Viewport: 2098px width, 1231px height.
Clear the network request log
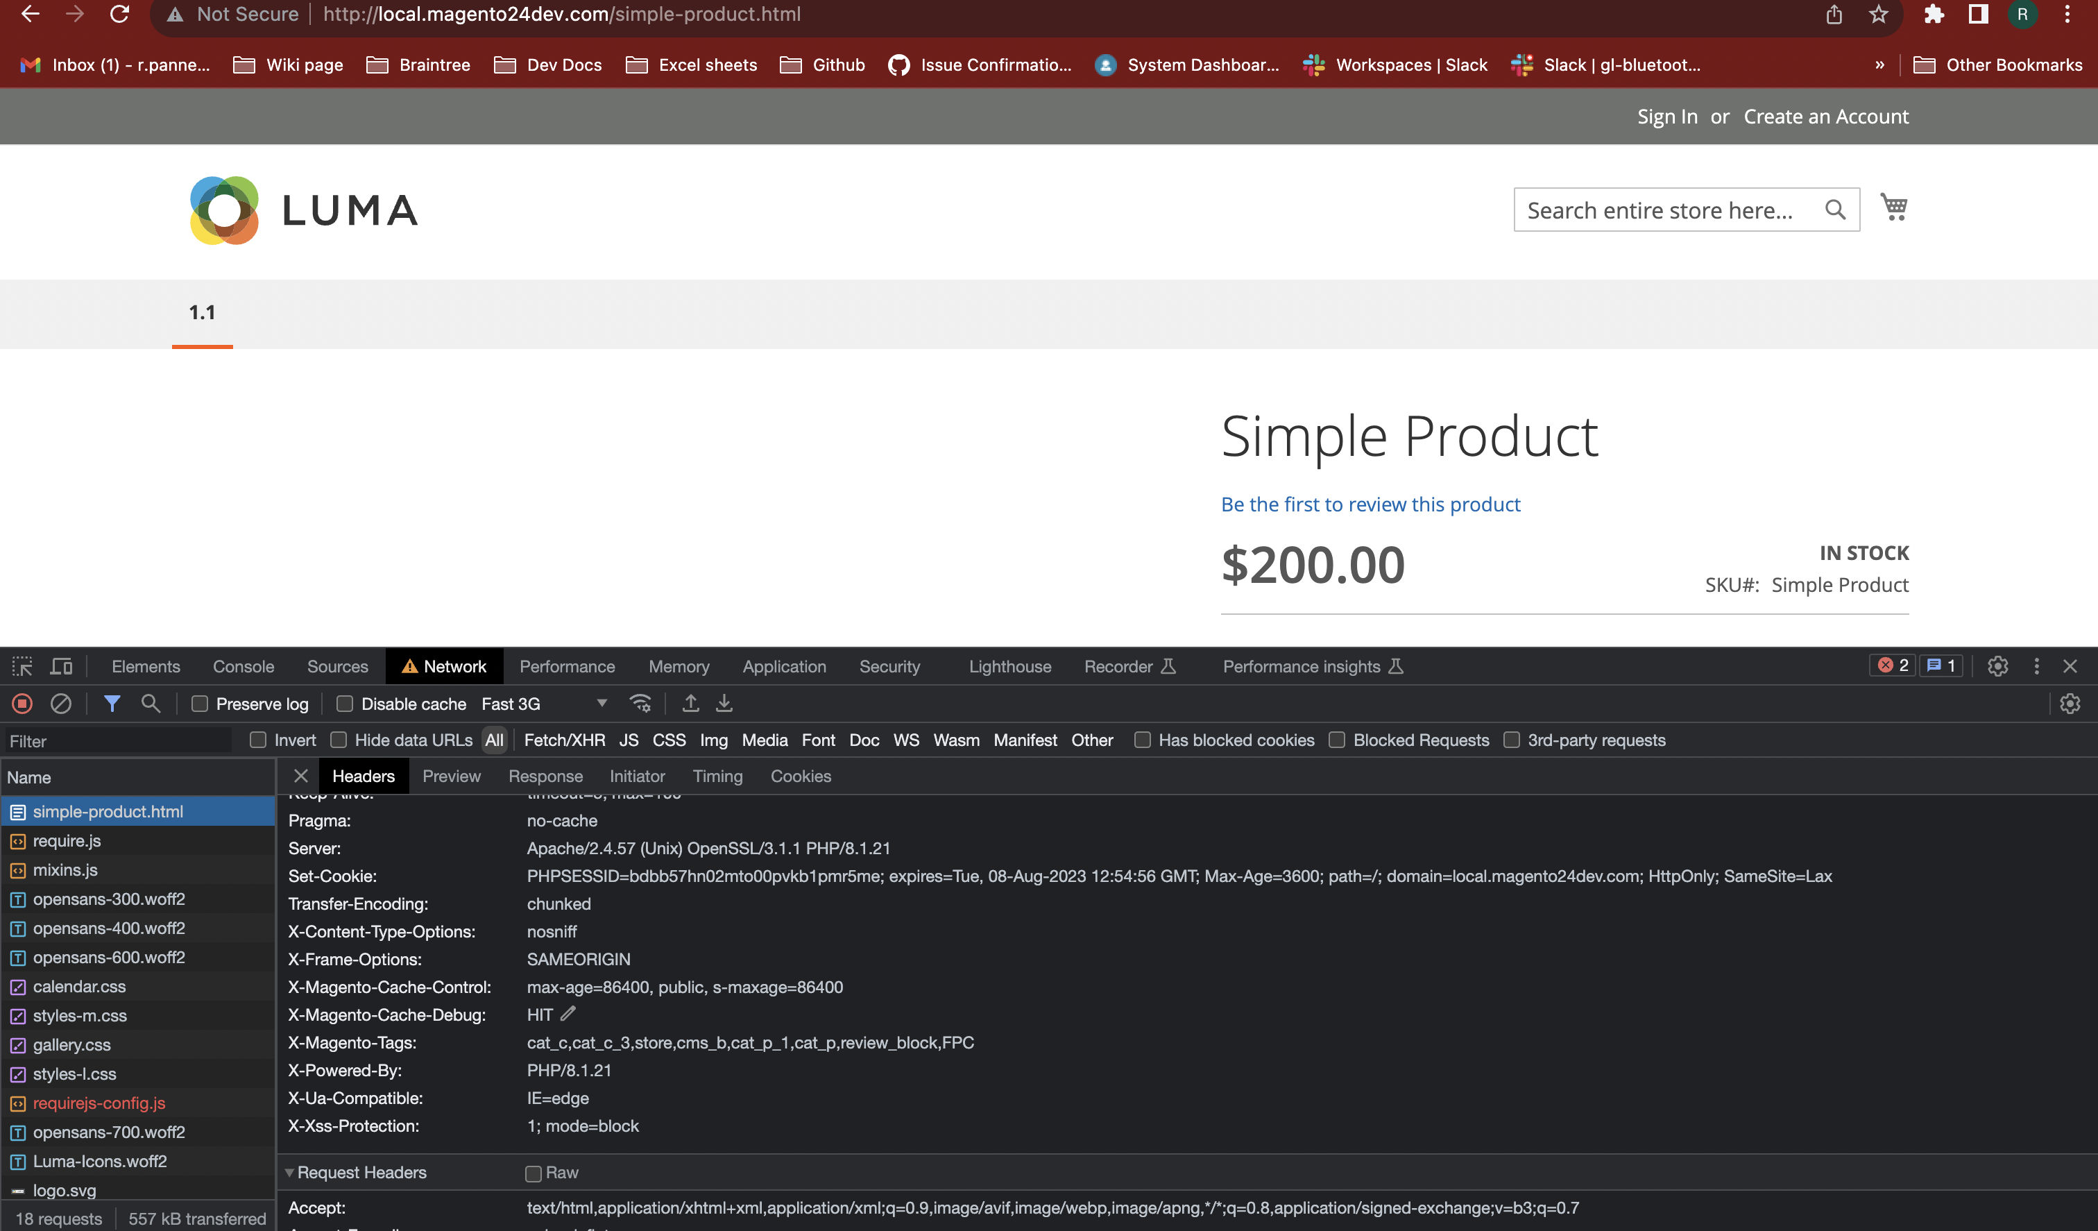[61, 704]
